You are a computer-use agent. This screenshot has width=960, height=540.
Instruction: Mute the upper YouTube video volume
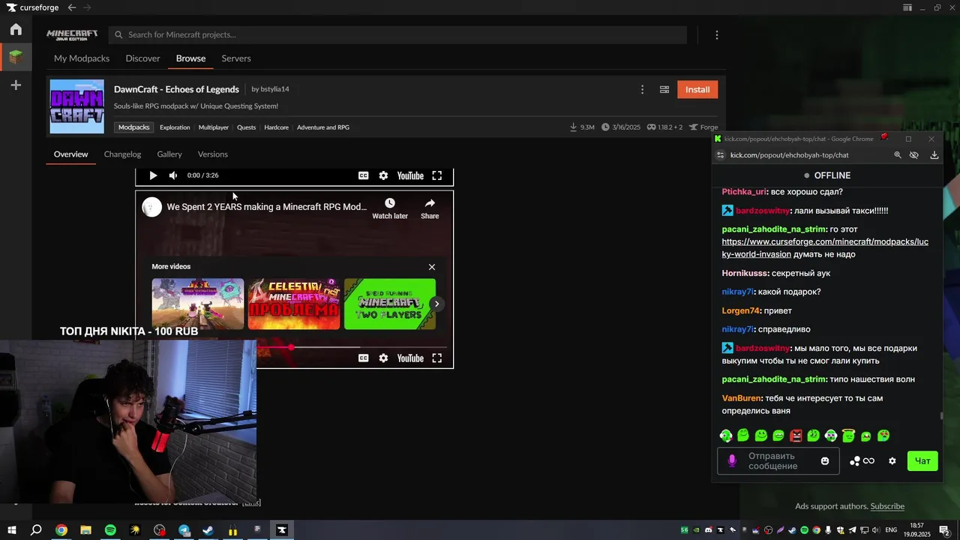tap(173, 175)
